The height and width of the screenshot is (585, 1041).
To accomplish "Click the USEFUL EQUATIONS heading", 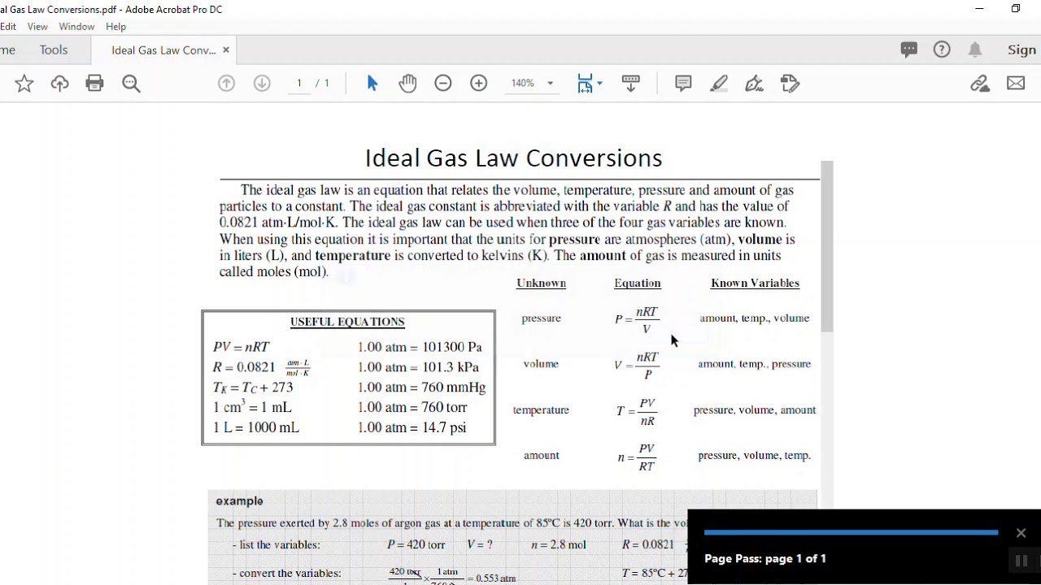I will (x=347, y=322).
